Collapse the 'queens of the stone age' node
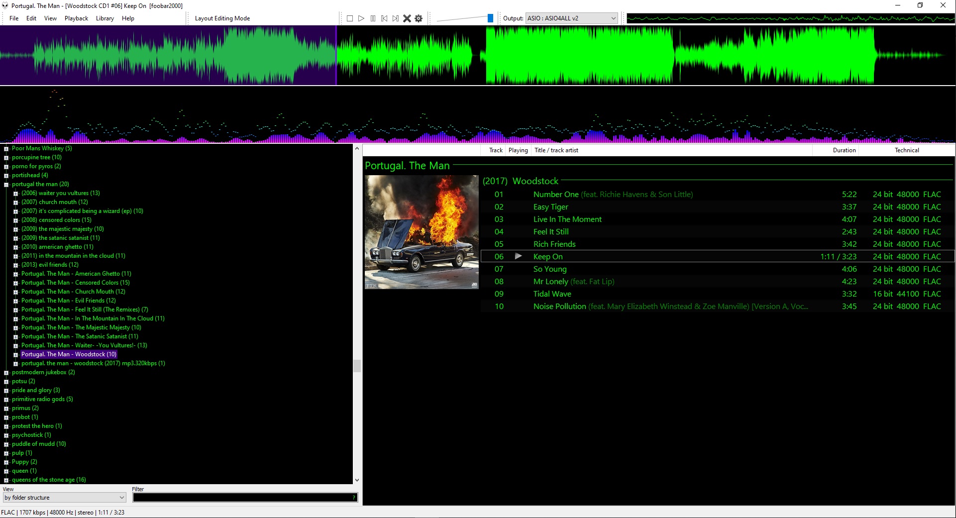The image size is (956, 518). pos(6,480)
